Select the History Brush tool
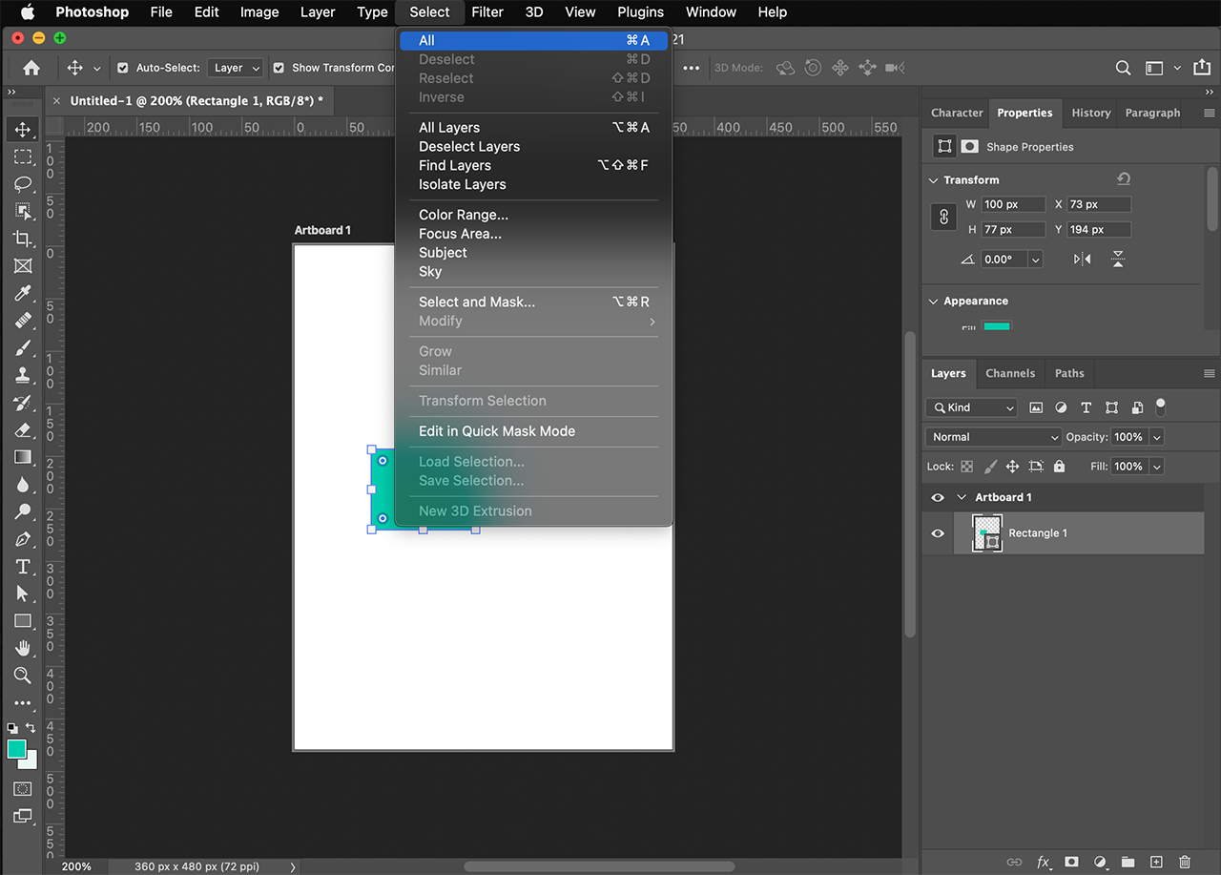1221x875 pixels. (x=23, y=403)
